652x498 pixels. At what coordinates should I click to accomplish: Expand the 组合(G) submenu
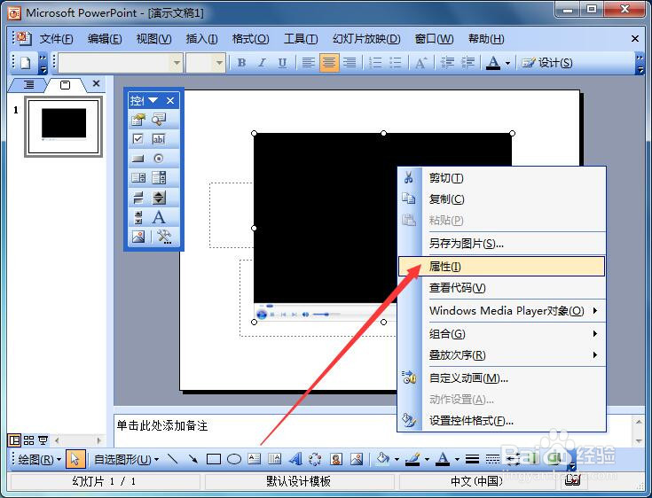501,333
